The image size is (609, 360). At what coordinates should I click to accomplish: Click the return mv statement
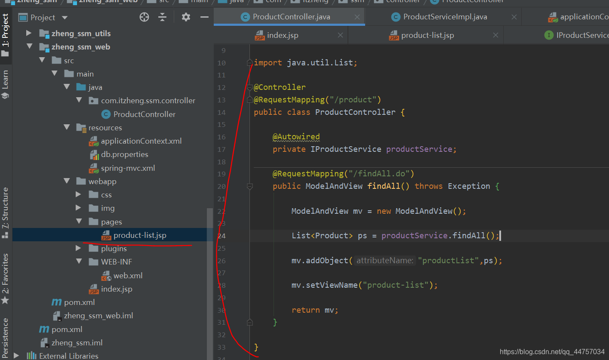click(x=315, y=310)
